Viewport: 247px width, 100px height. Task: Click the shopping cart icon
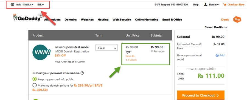click(224, 5)
